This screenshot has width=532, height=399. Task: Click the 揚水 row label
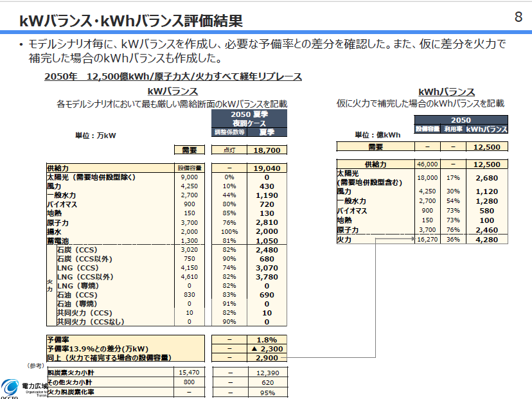click(54, 232)
